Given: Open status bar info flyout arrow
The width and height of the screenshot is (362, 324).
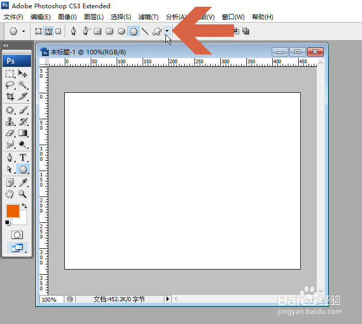Looking at the screenshot, I should (168, 299).
